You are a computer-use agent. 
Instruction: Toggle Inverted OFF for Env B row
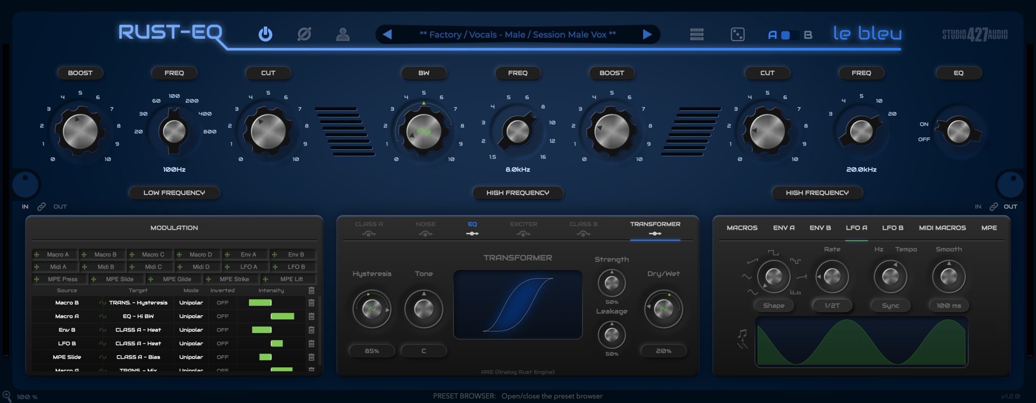(223, 330)
